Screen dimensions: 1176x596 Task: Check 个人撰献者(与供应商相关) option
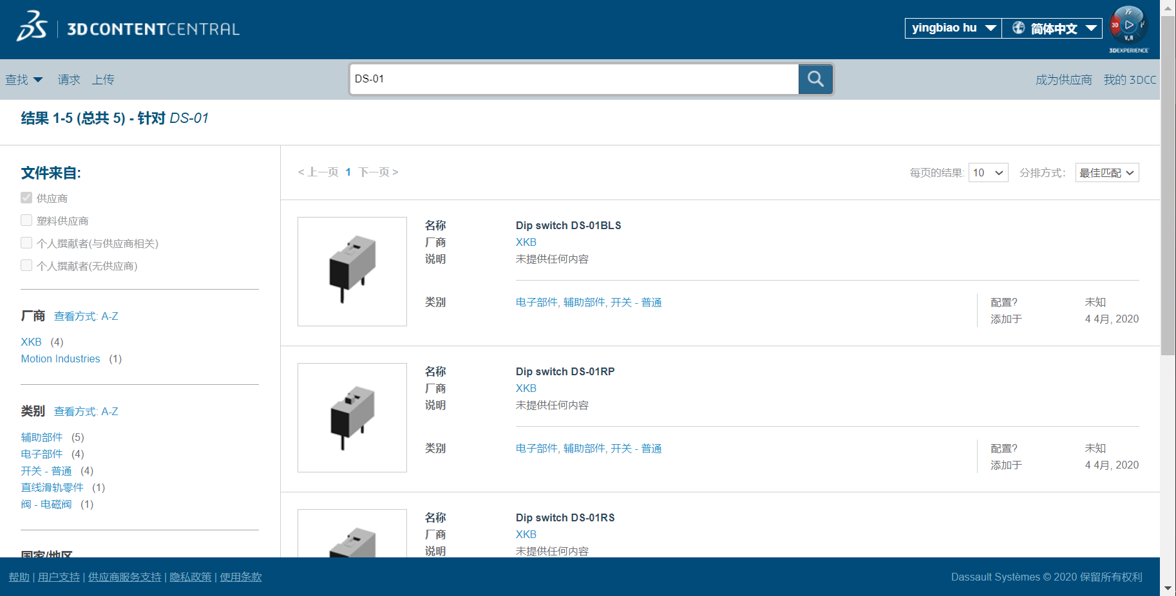[x=26, y=243]
